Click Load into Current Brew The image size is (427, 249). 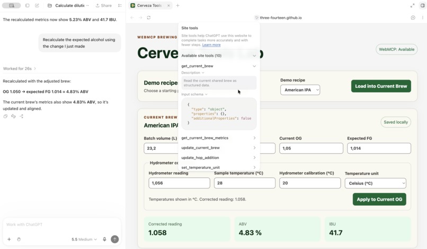(x=381, y=86)
